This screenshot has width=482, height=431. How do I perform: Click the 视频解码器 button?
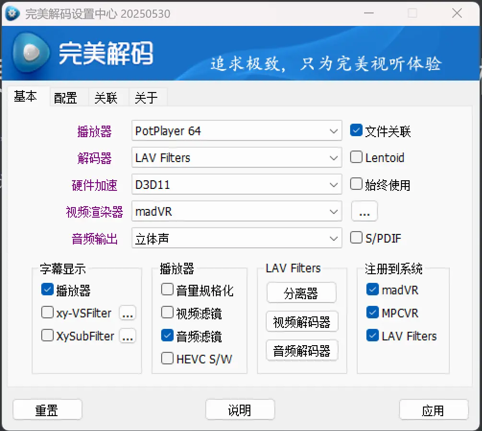pyautogui.click(x=302, y=322)
